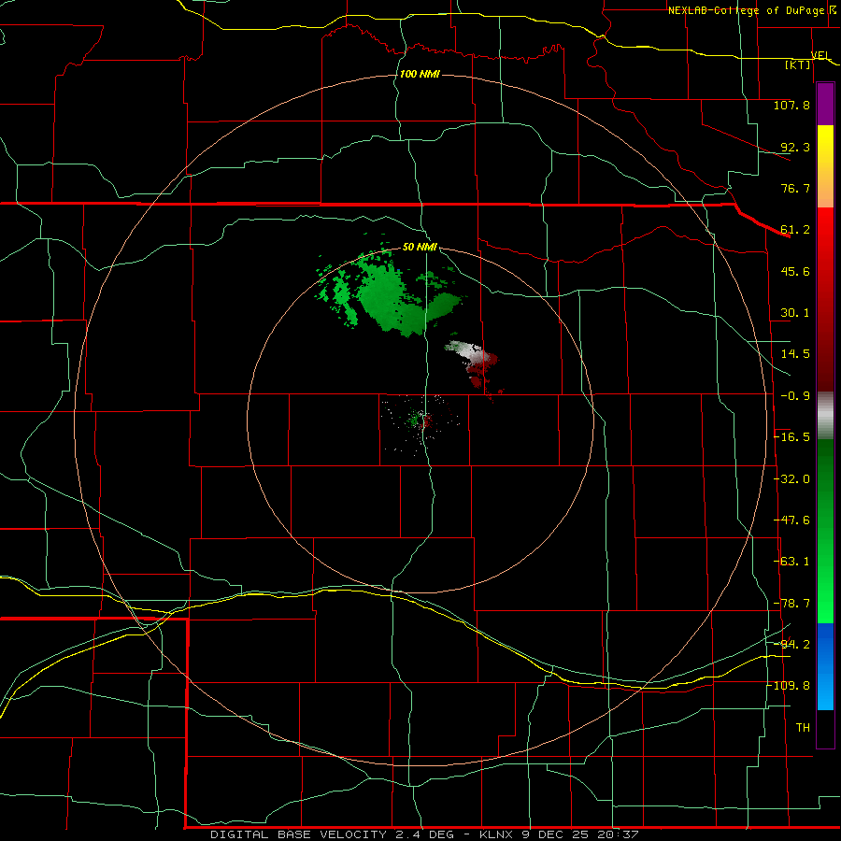Click the -32.0 velocity scale value
The height and width of the screenshot is (841, 841).
[x=791, y=479]
